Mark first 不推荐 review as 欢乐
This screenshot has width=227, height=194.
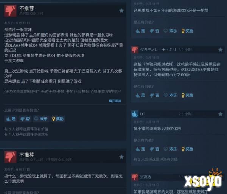[x=41, y=119]
